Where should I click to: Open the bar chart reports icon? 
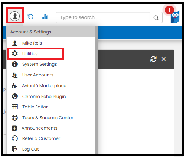[x=45, y=17]
